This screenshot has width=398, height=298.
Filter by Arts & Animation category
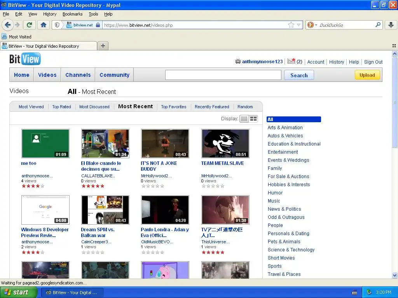click(285, 127)
